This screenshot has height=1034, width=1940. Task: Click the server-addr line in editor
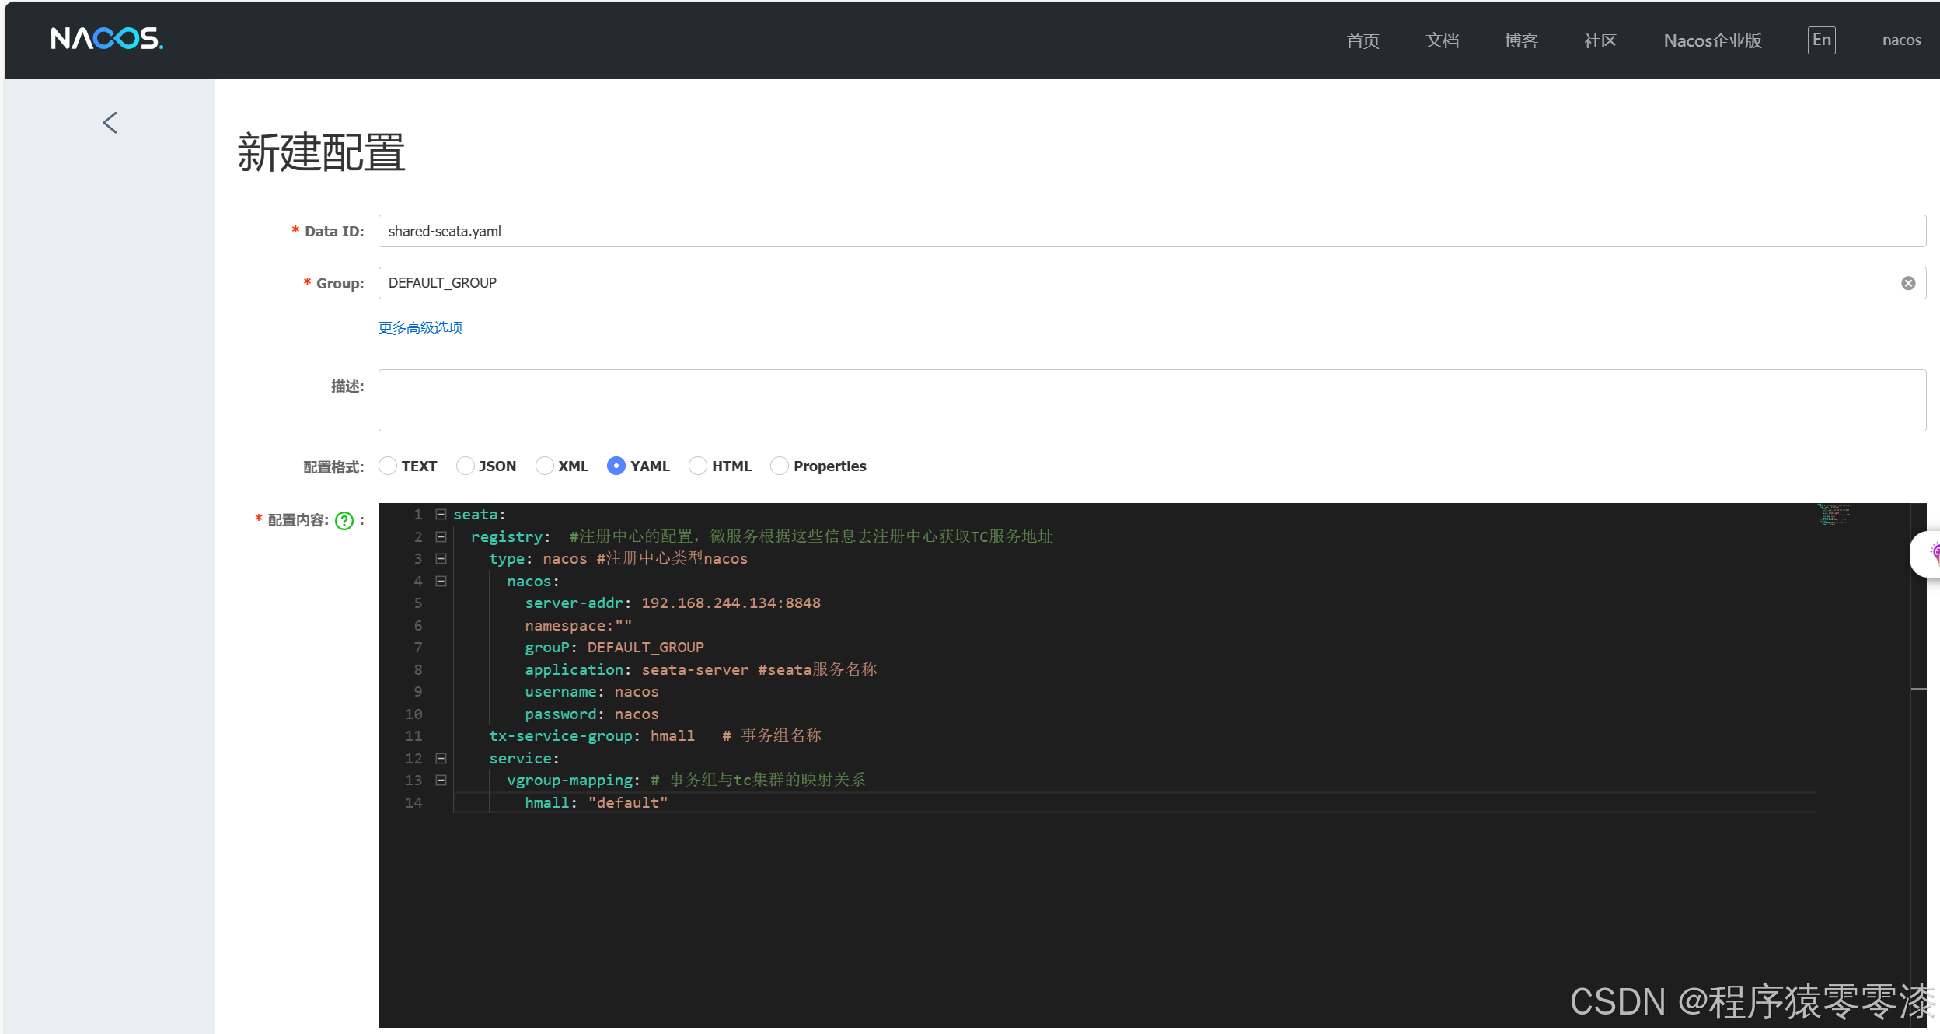pos(672,603)
